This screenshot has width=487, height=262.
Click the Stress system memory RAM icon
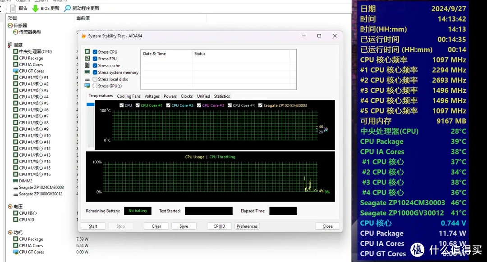[87, 72]
